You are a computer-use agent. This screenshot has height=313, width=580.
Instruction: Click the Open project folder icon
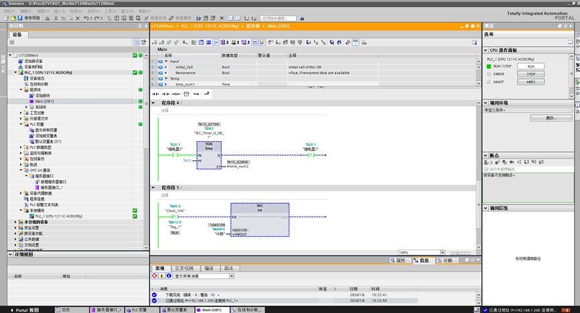coord(13,18)
